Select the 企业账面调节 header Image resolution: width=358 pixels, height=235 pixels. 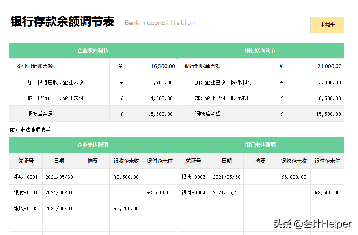coord(92,50)
